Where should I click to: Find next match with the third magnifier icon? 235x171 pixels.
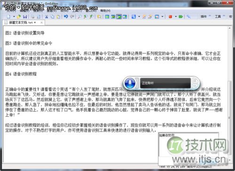pos(92,16)
